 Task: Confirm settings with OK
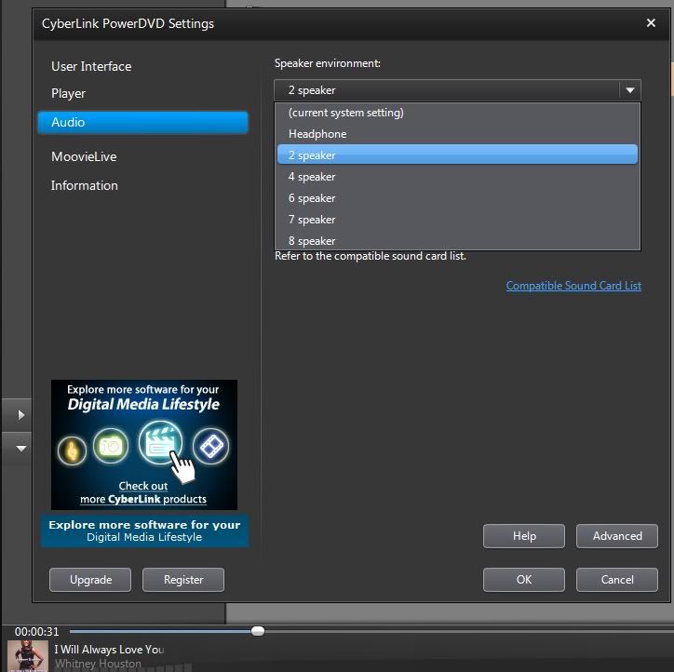point(524,580)
